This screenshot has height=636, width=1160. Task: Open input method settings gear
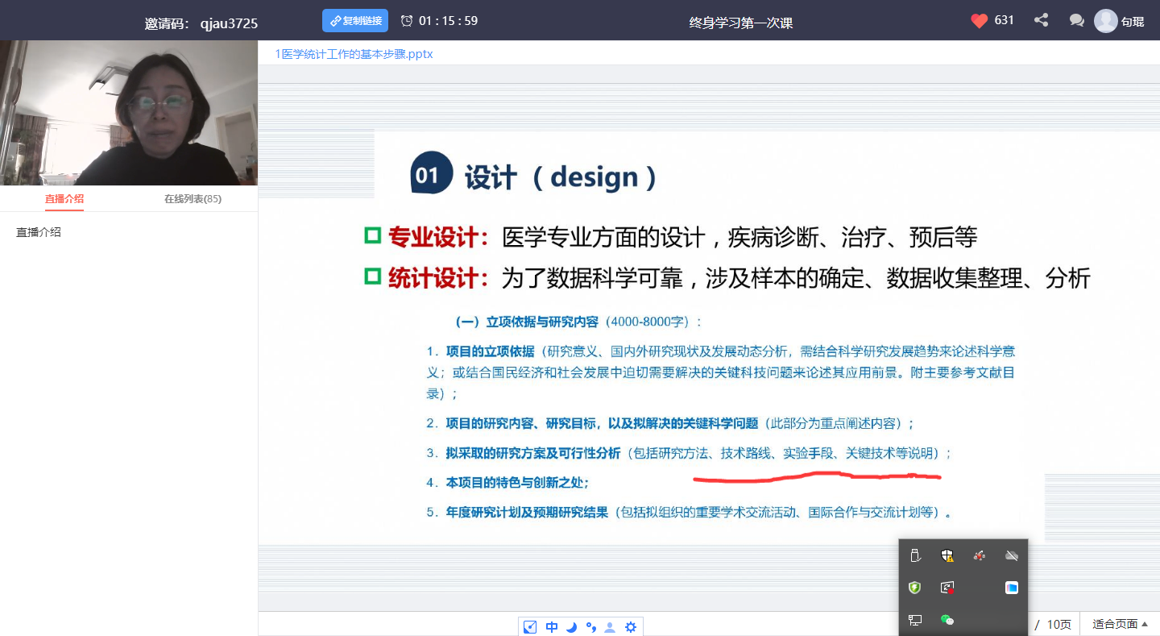tap(631, 627)
